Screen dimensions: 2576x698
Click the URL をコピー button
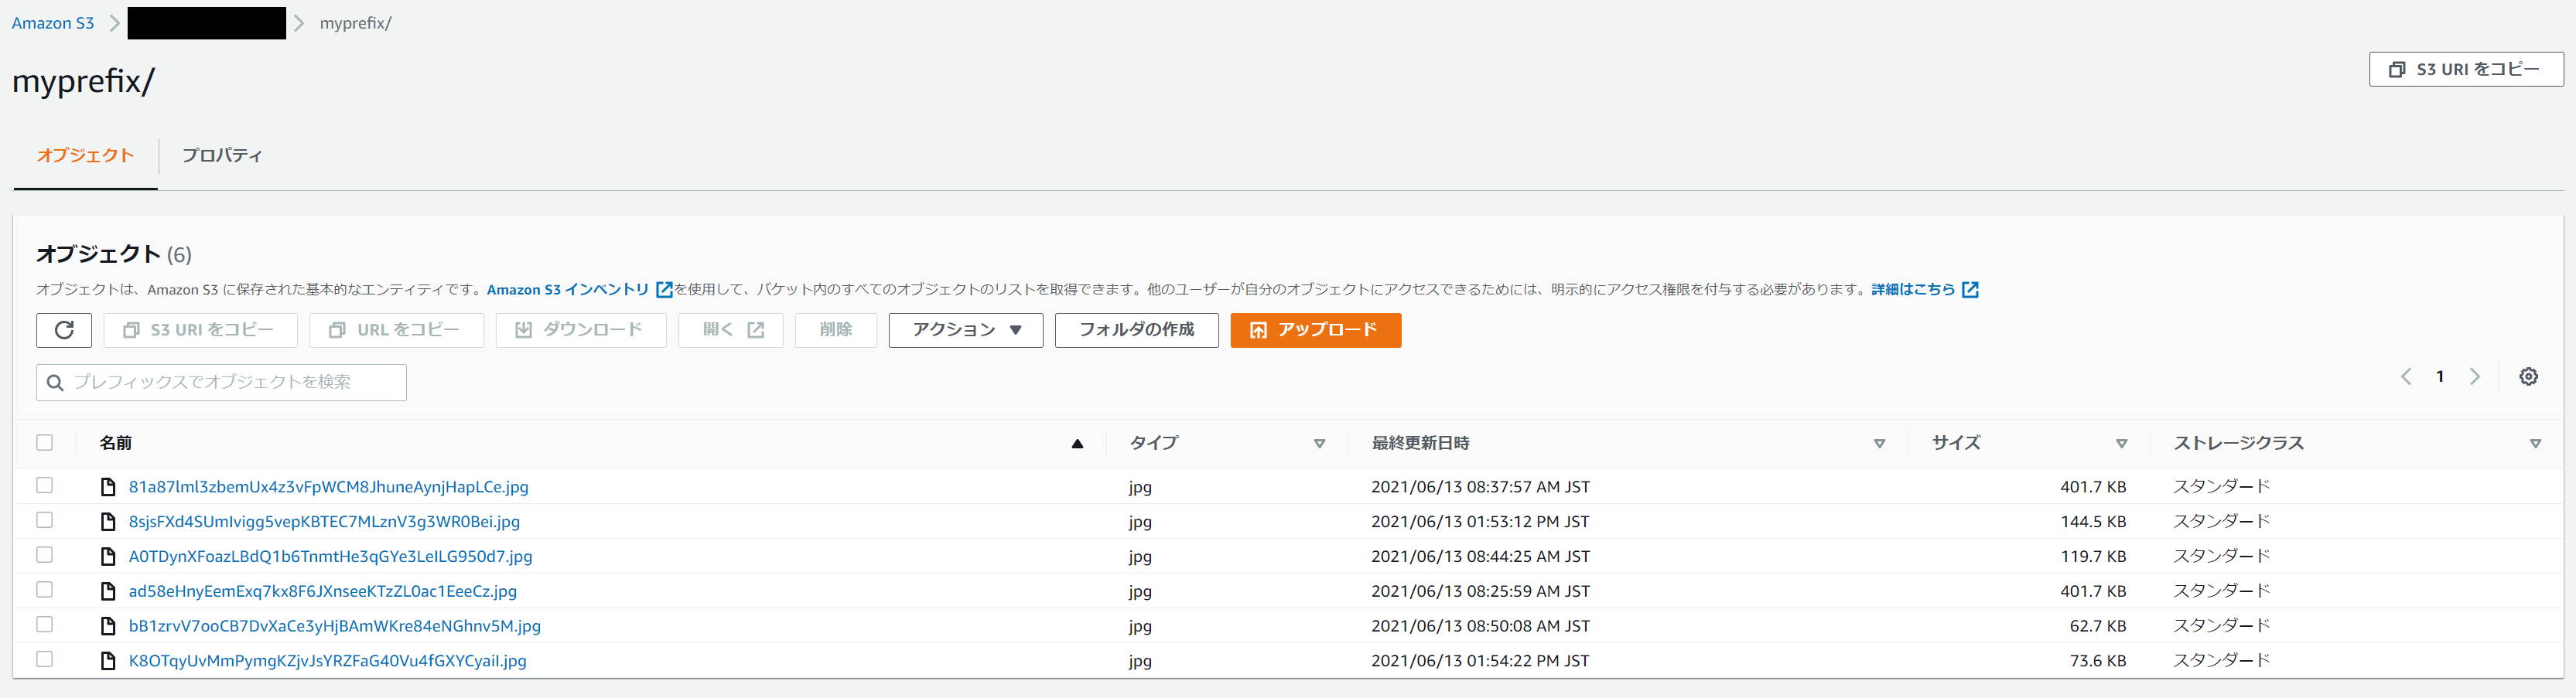(x=396, y=329)
